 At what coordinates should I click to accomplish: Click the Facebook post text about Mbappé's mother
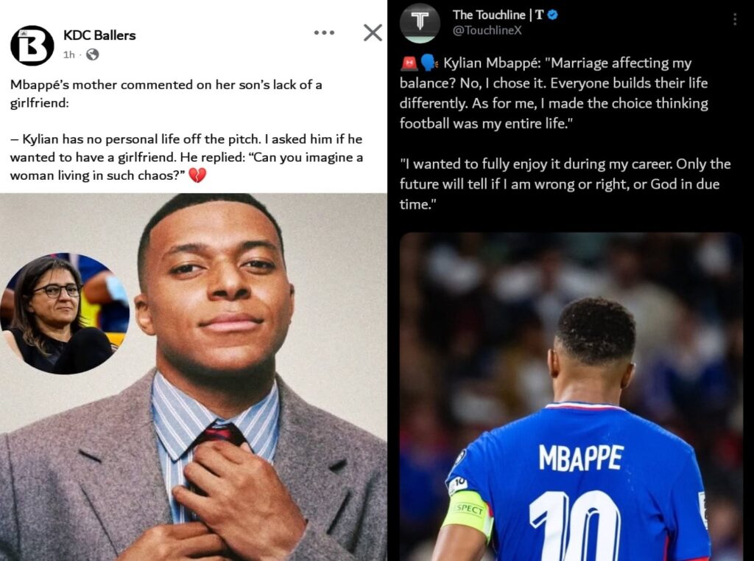186,130
